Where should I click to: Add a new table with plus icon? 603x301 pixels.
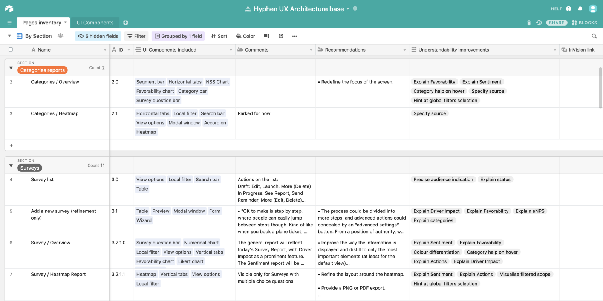tap(125, 23)
